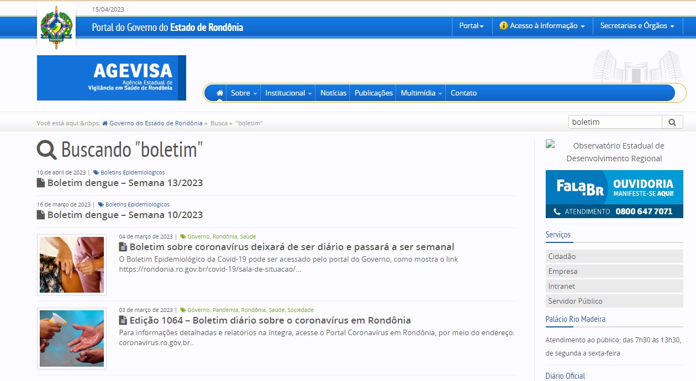Open Boletim dengue – Semana 13/2023
This screenshot has height=381, width=696.
[x=125, y=183]
